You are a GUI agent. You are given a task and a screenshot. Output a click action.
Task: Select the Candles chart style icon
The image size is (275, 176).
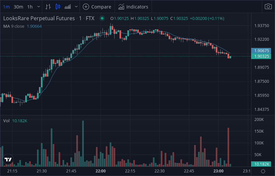58,7
